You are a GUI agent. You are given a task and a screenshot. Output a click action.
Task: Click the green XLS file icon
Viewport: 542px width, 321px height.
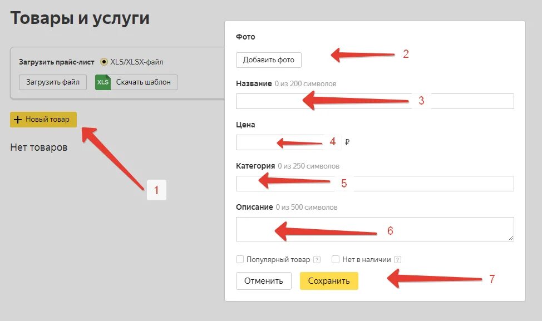(x=103, y=82)
